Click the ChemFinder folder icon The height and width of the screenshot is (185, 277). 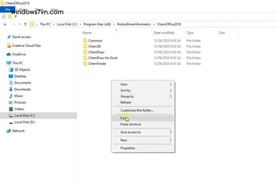point(85,64)
